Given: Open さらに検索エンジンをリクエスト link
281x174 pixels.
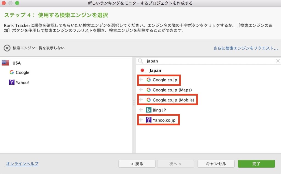Looking at the screenshot, I should click(x=246, y=48).
